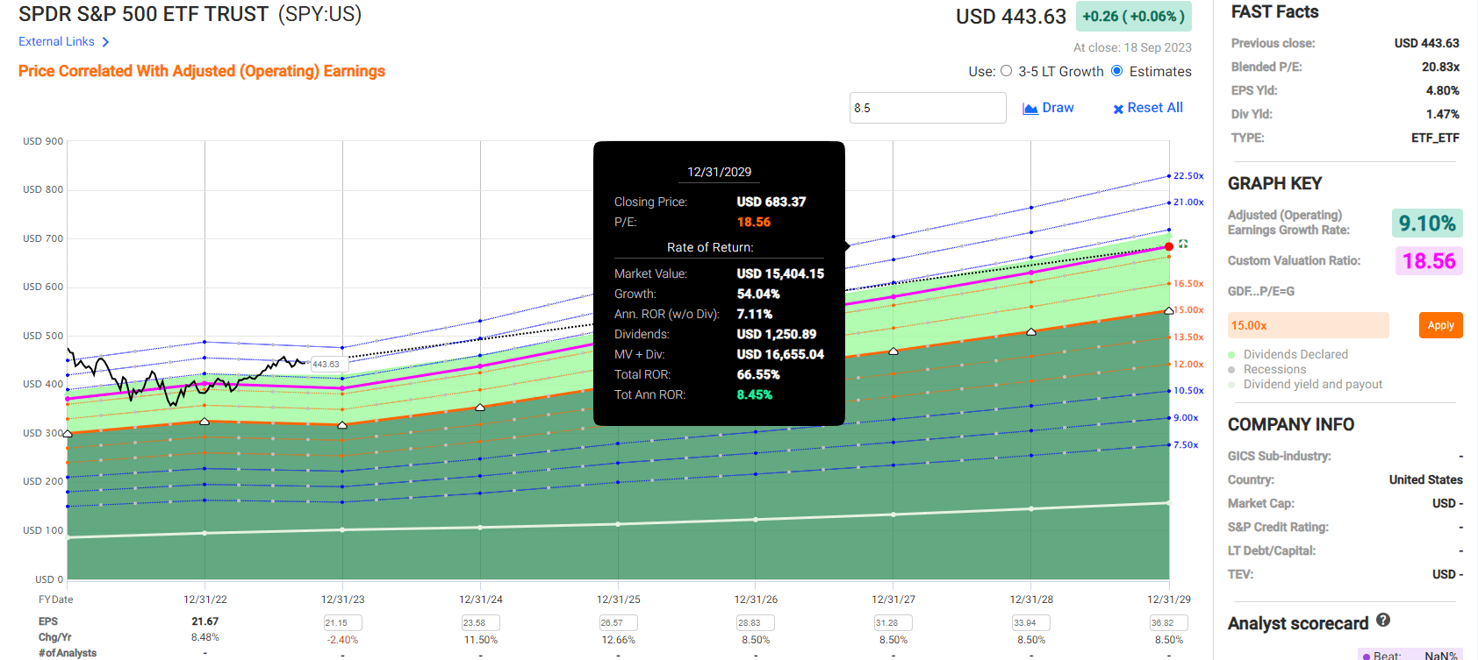Screen dimensions: 1478x660
Task: Click the Tot Ann ROR 8.45% value
Action: click(x=755, y=394)
